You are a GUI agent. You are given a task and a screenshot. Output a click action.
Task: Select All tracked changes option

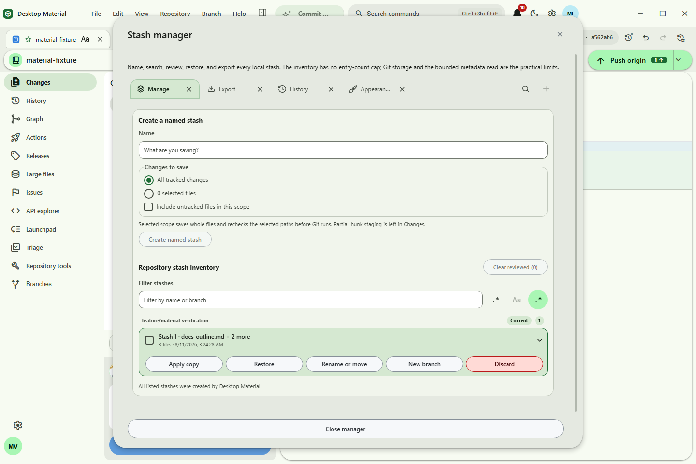(149, 180)
